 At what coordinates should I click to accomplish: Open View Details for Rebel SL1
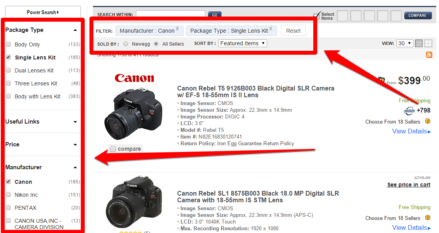point(411,227)
